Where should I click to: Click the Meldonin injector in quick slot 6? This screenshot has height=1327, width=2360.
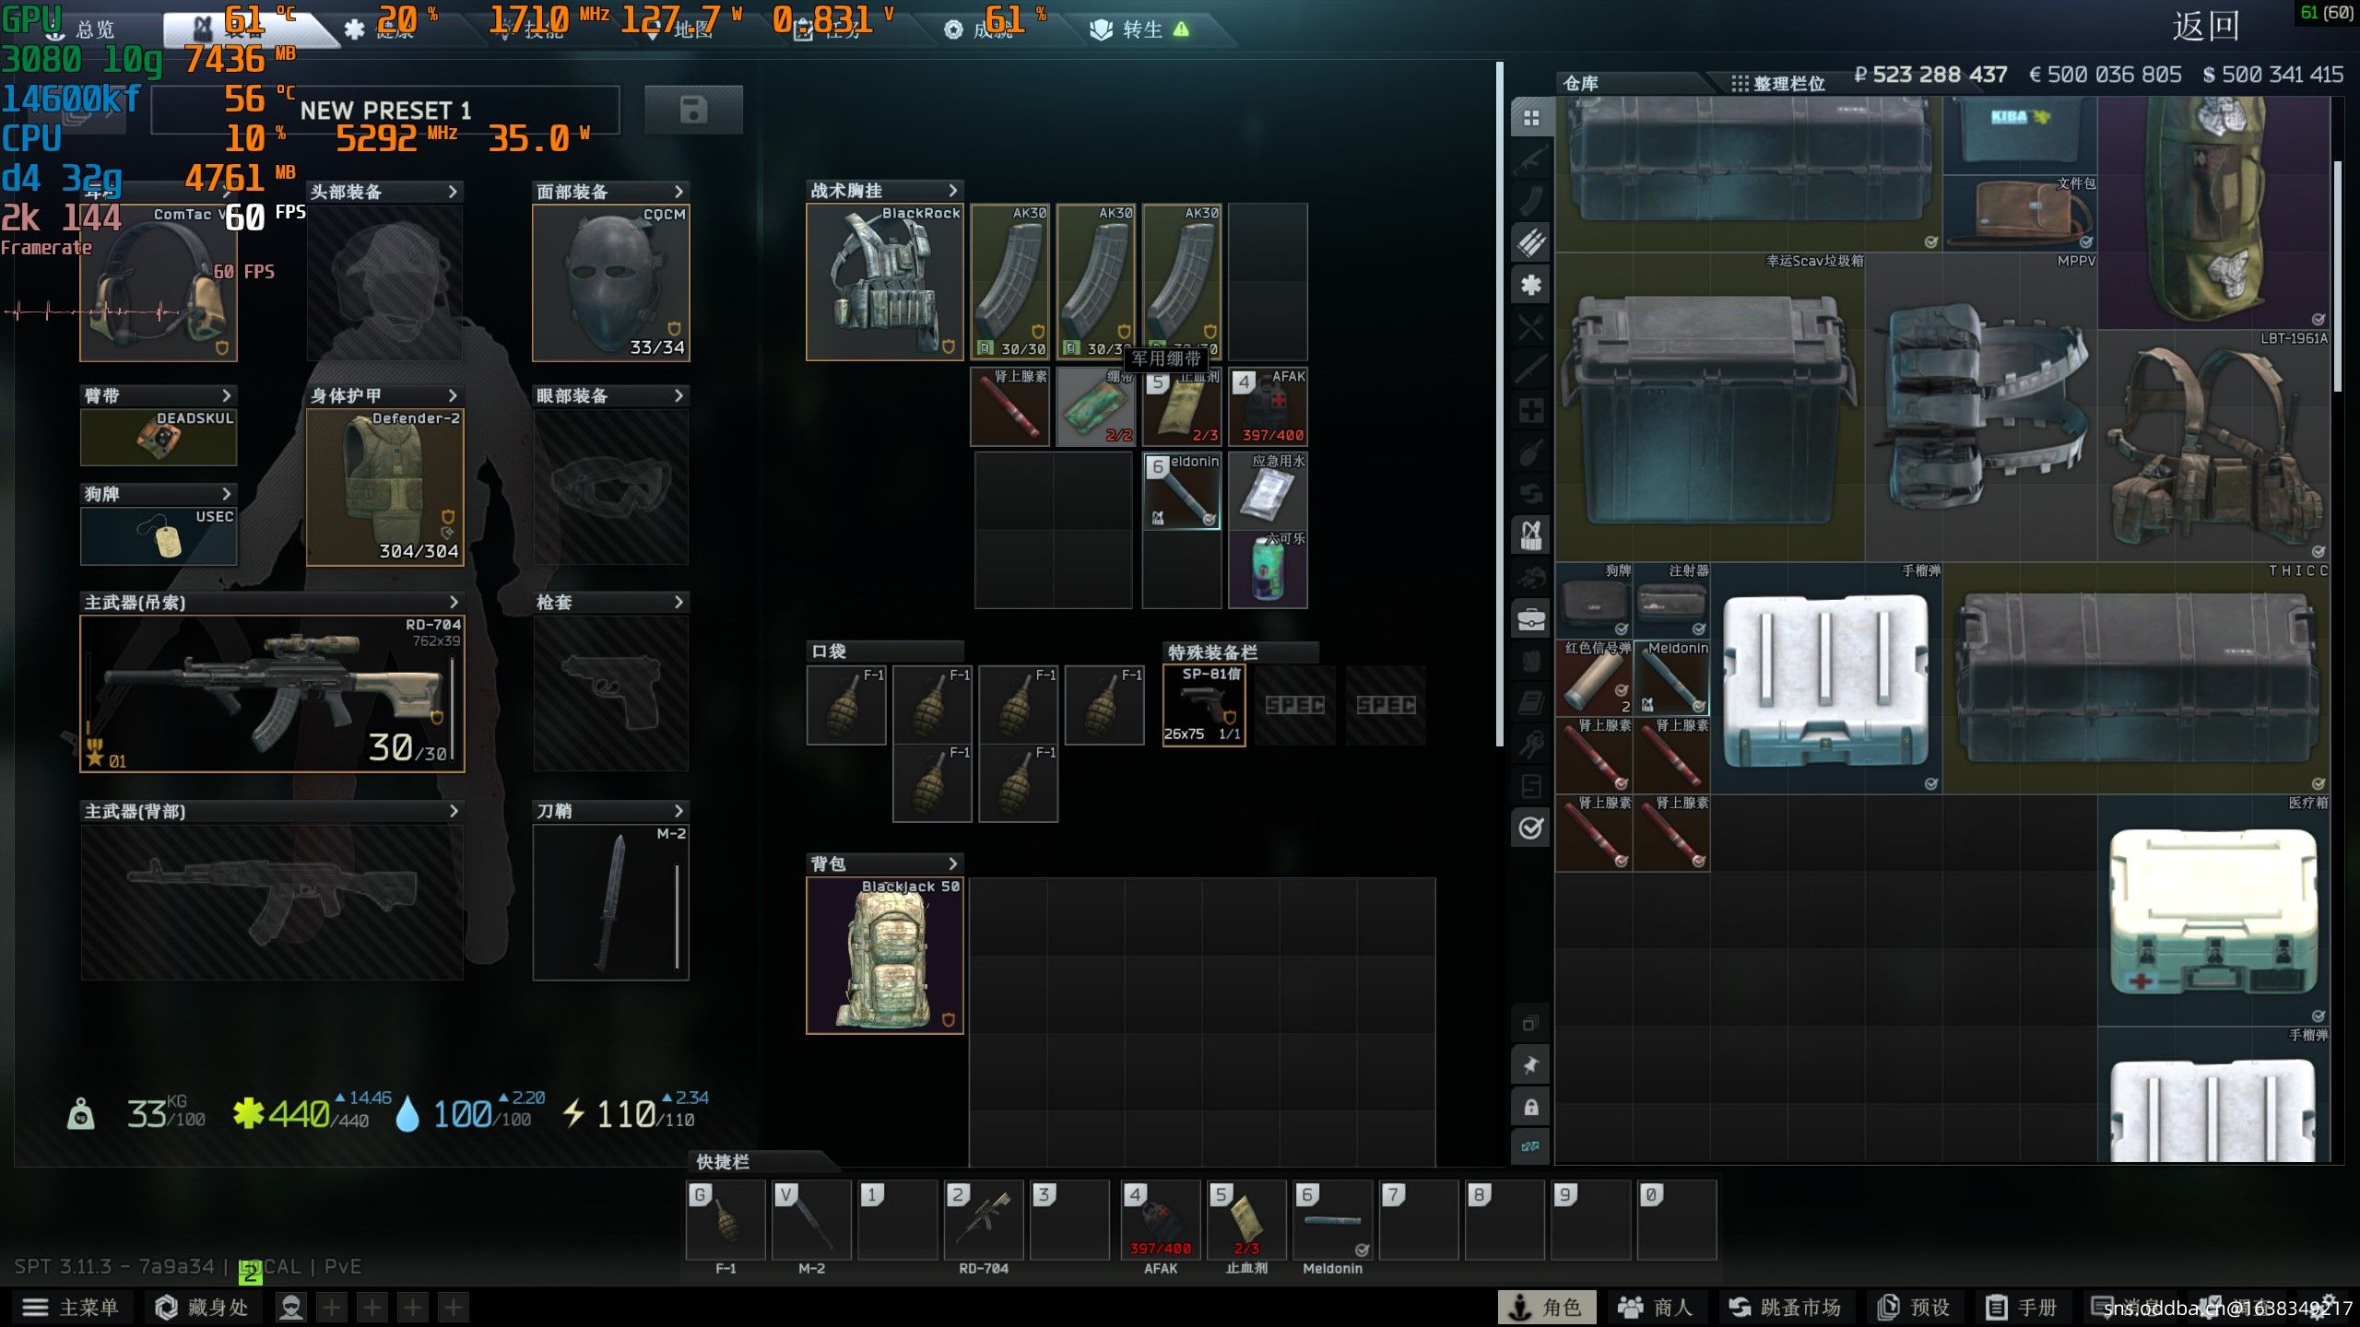pyautogui.click(x=1332, y=1220)
